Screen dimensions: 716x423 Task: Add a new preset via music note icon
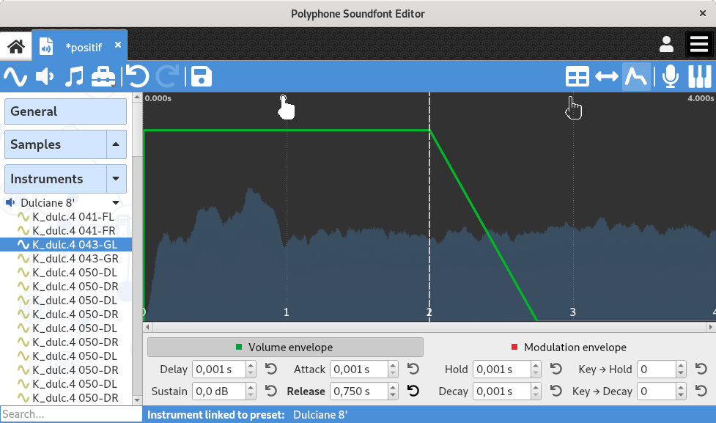click(x=74, y=76)
